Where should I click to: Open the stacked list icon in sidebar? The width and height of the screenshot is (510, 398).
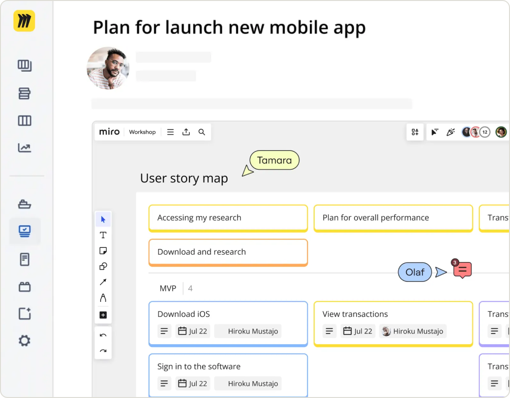[x=25, y=94]
